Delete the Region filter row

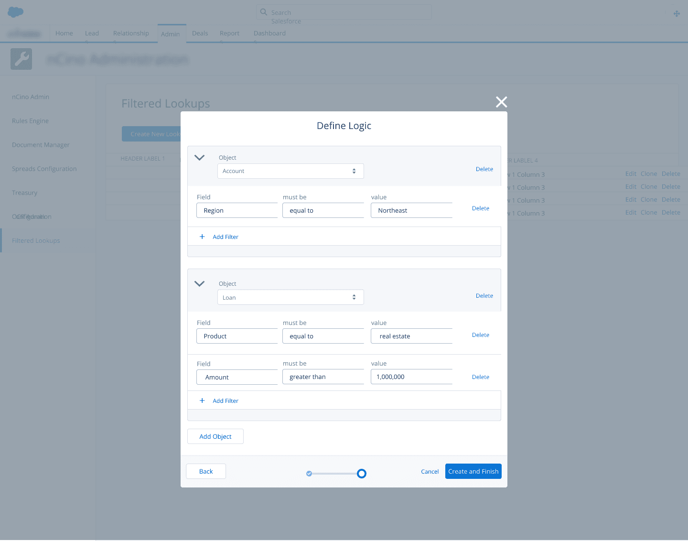pyautogui.click(x=481, y=208)
